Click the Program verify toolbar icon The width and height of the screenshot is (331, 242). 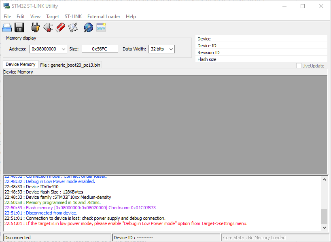(73, 27)
